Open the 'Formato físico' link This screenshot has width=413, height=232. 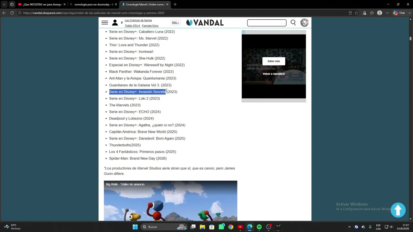click(150, 26)
